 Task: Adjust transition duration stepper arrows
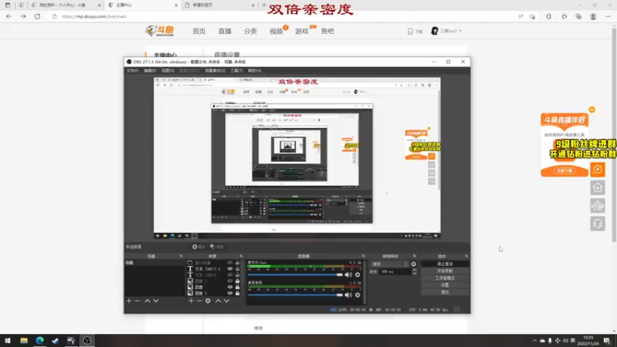[x=414, y=271]
